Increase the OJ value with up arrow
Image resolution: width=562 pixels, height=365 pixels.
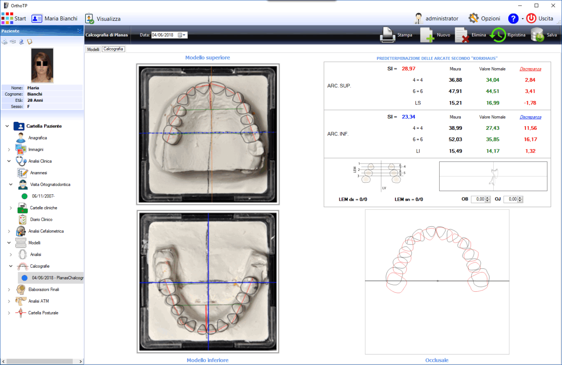pyautogui.click(x=520, y=198)
